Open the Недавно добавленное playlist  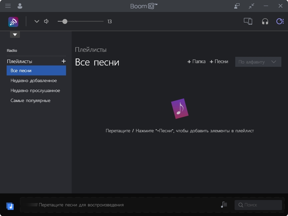pos(34,81)
